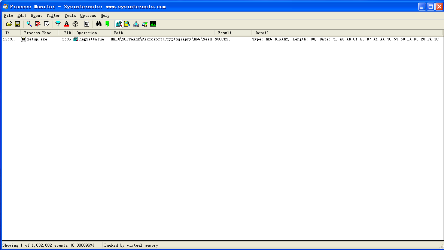Click the Process Monitor title bar icon
The width and height of the screenshot is (444, 250).
click(x=5, y=6)
